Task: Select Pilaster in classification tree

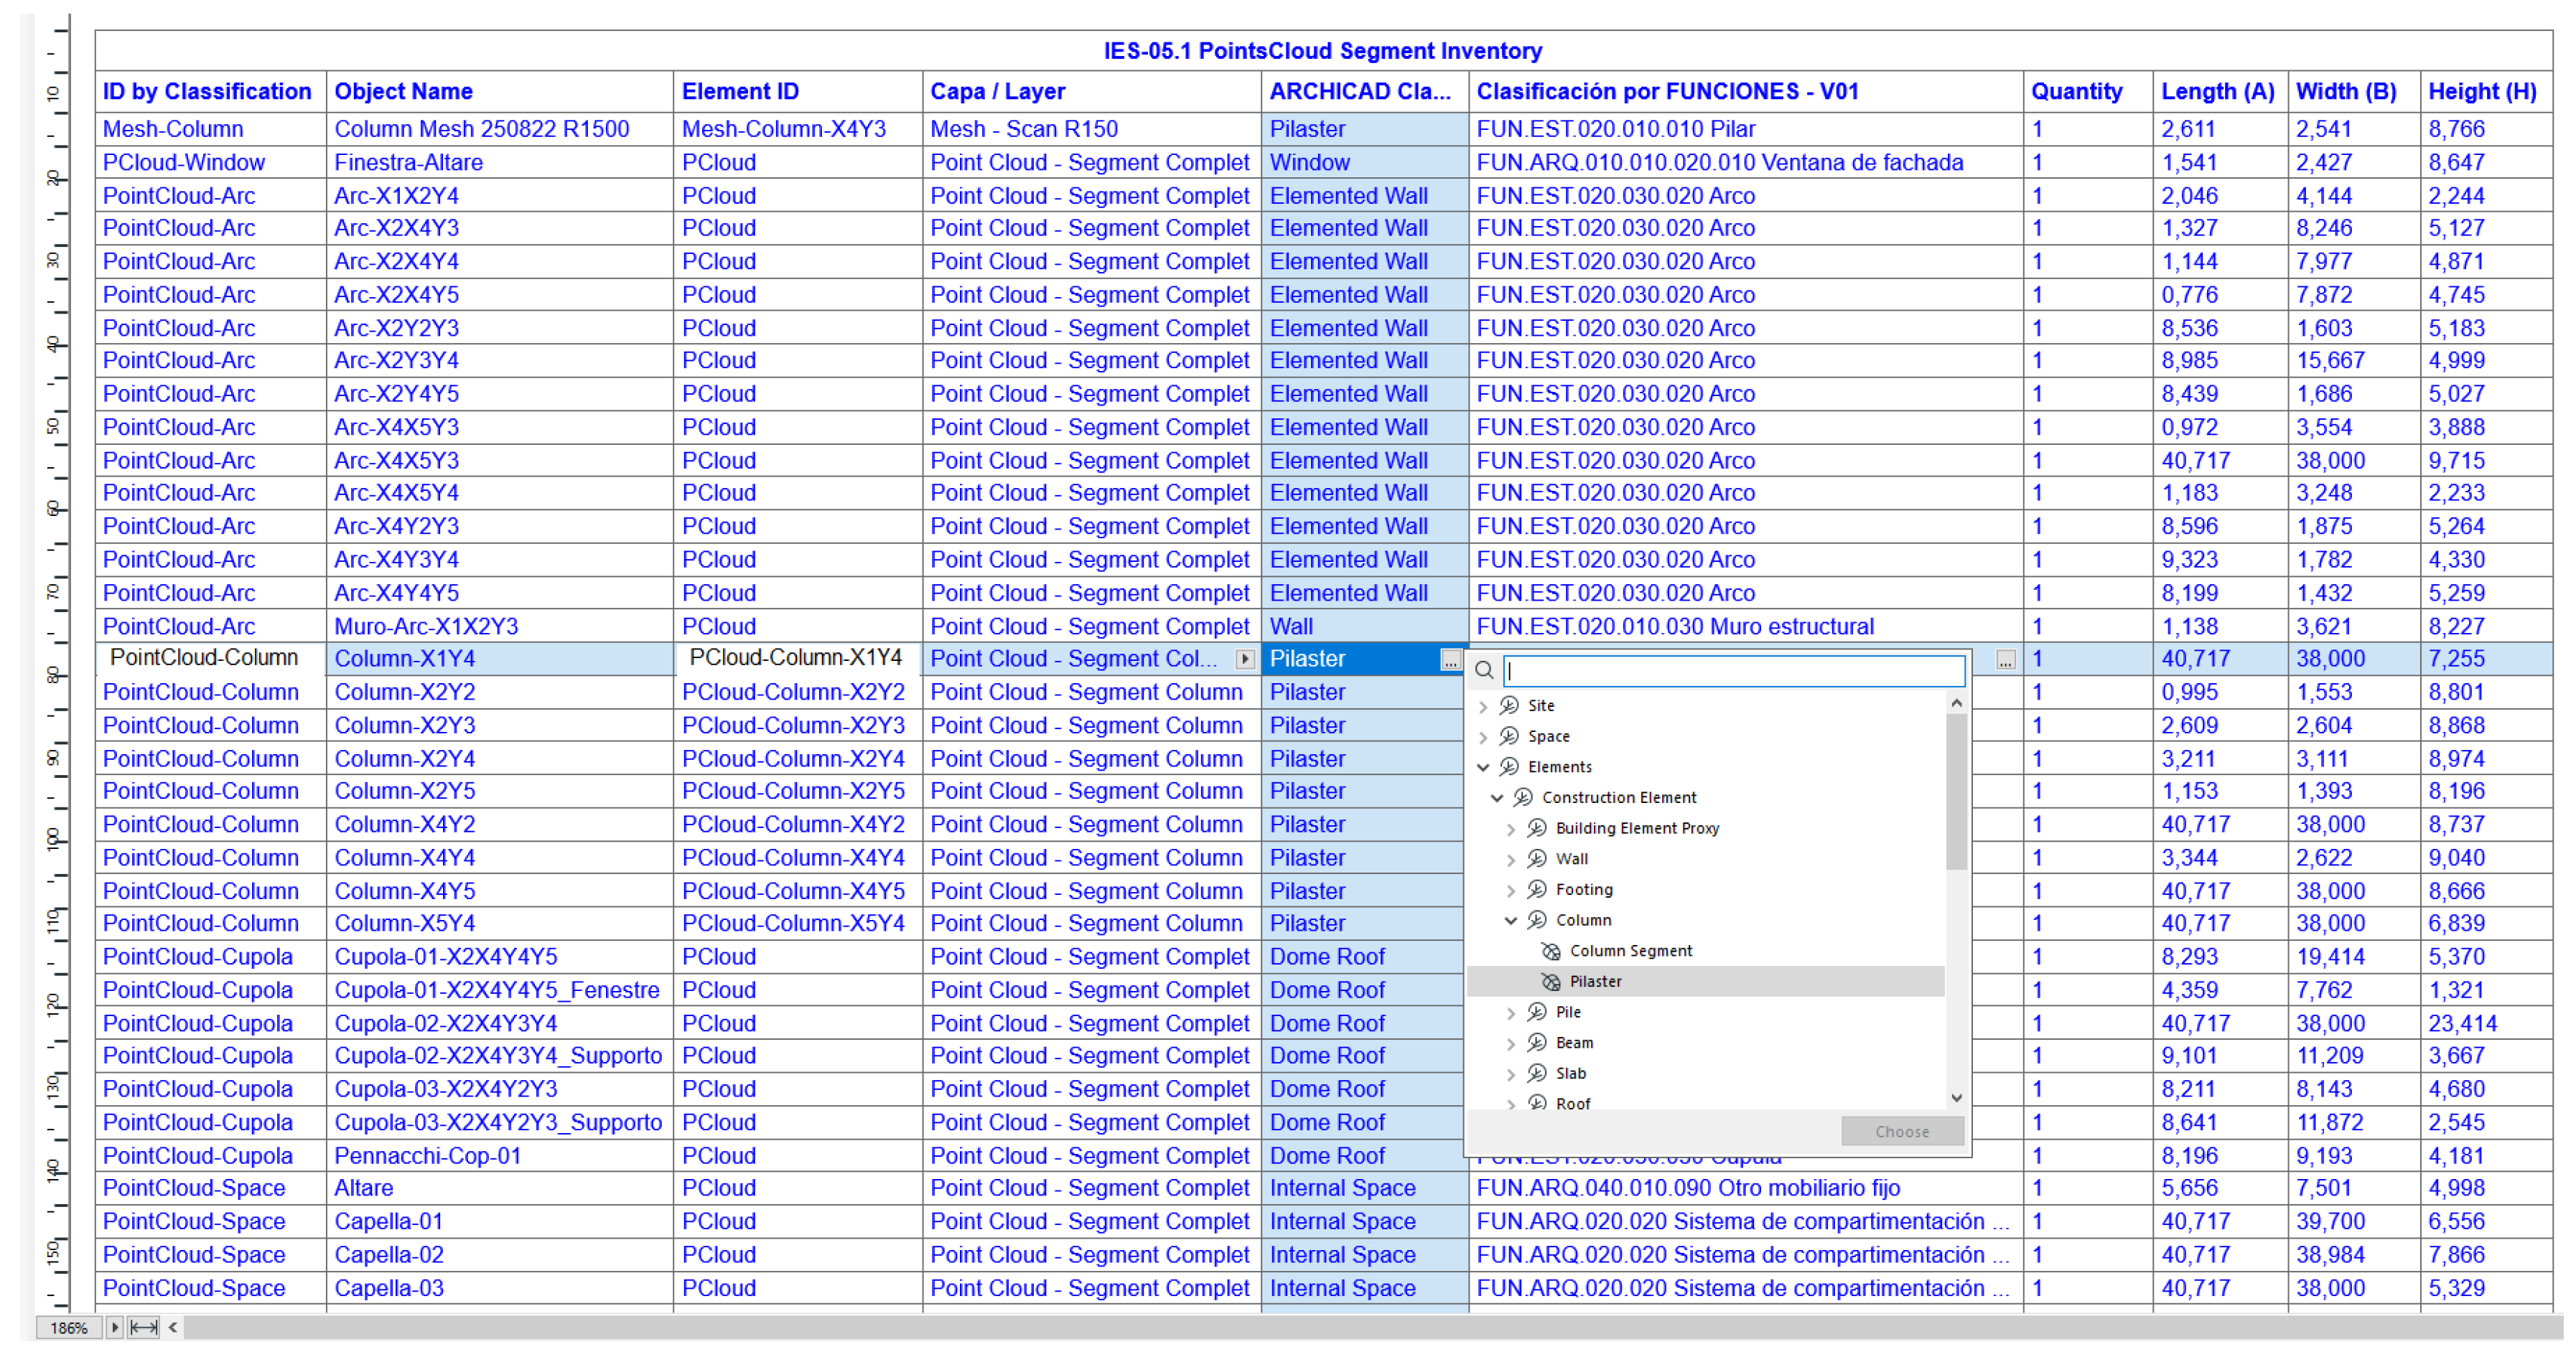Action: coord(1595,982)
